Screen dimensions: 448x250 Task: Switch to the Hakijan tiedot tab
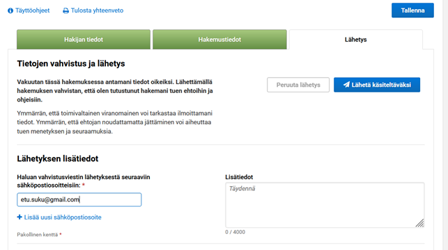coord(84,40)
